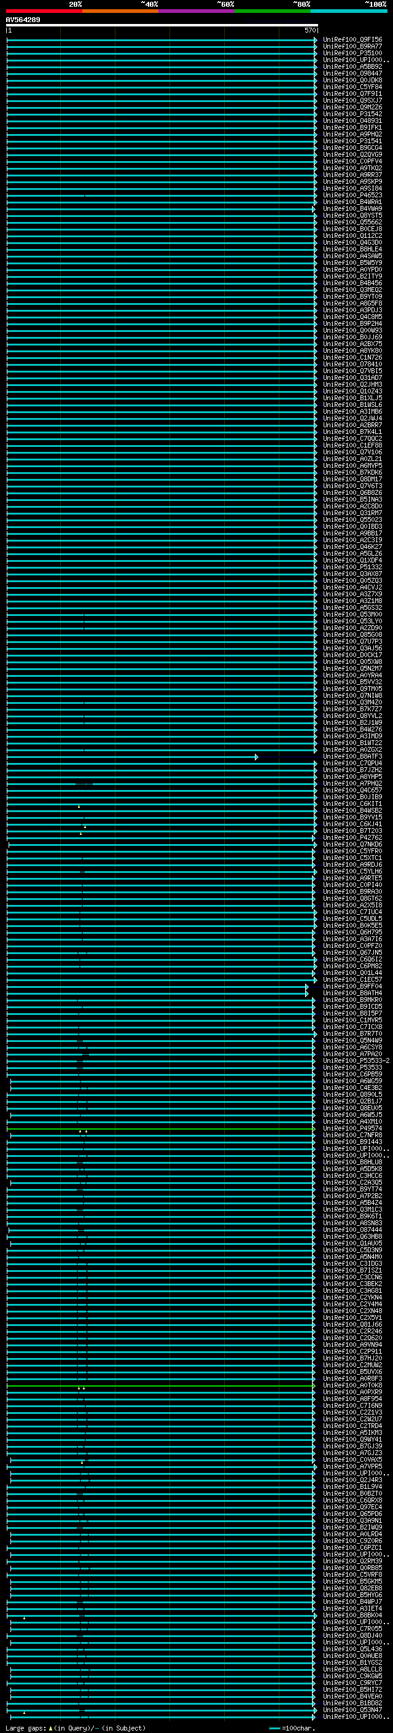Select hit label UniRef100_P42762
Viewport: 393px width, 1733px height.
[x=352, y=837]
